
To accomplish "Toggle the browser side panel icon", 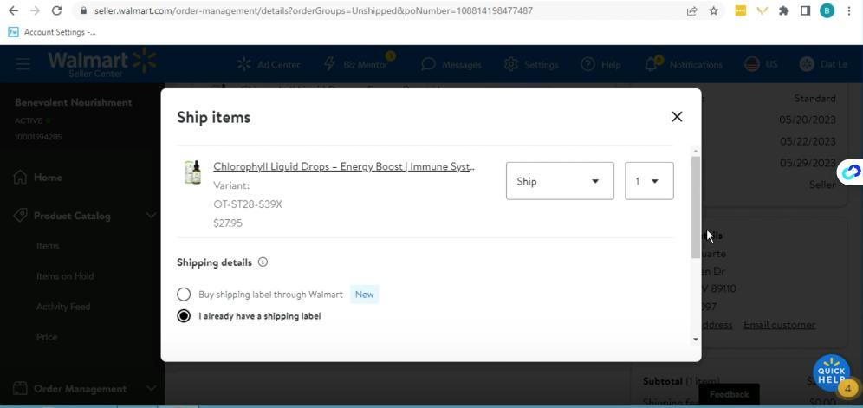I will (805, 10).
